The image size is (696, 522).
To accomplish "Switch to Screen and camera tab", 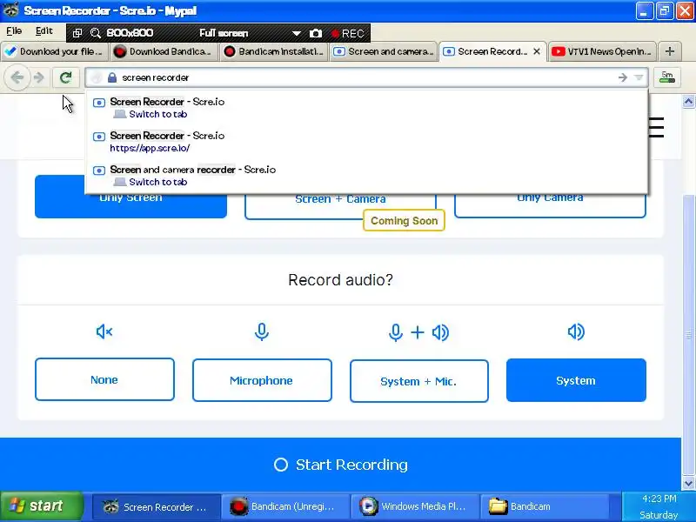I will click(384, 51).
